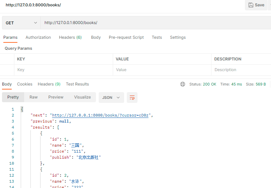This screenshot has height=188, width=271.
Task: Show the response Cookies tab
Action: (x=25, y=84)
